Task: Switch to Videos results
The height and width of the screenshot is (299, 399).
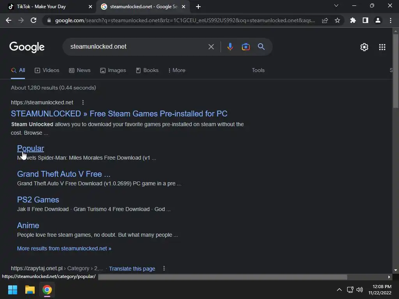Action: pos(47,70)
